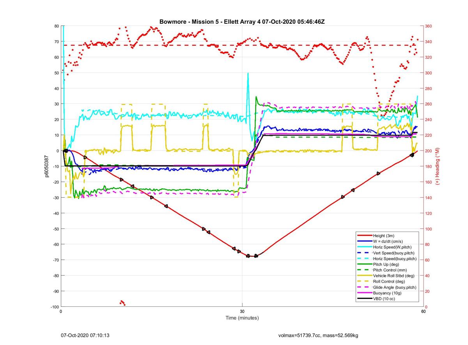The image size is (468, 345).
Task: Click the 240 tick on the heading axis
Action: click(x=429, y=120)
